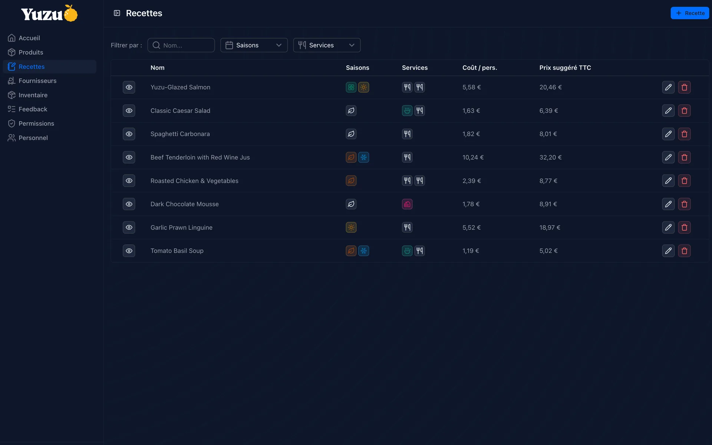Add a new recipe with Recette button
The image size is (712, 445).
point(690,13)
